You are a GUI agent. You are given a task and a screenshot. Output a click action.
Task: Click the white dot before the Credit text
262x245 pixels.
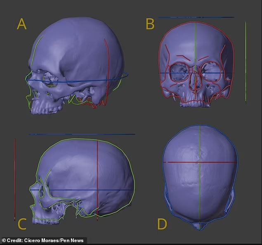click(4, 240)
